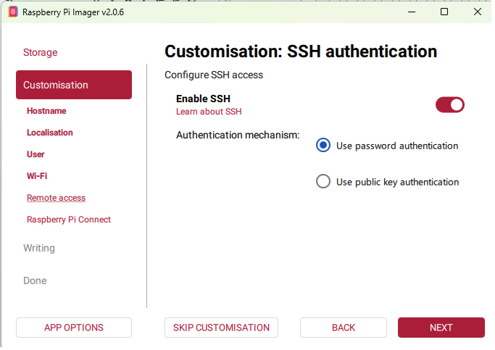
Task: Open the Raspberry Pi Connect section
Action: [69, 220]
